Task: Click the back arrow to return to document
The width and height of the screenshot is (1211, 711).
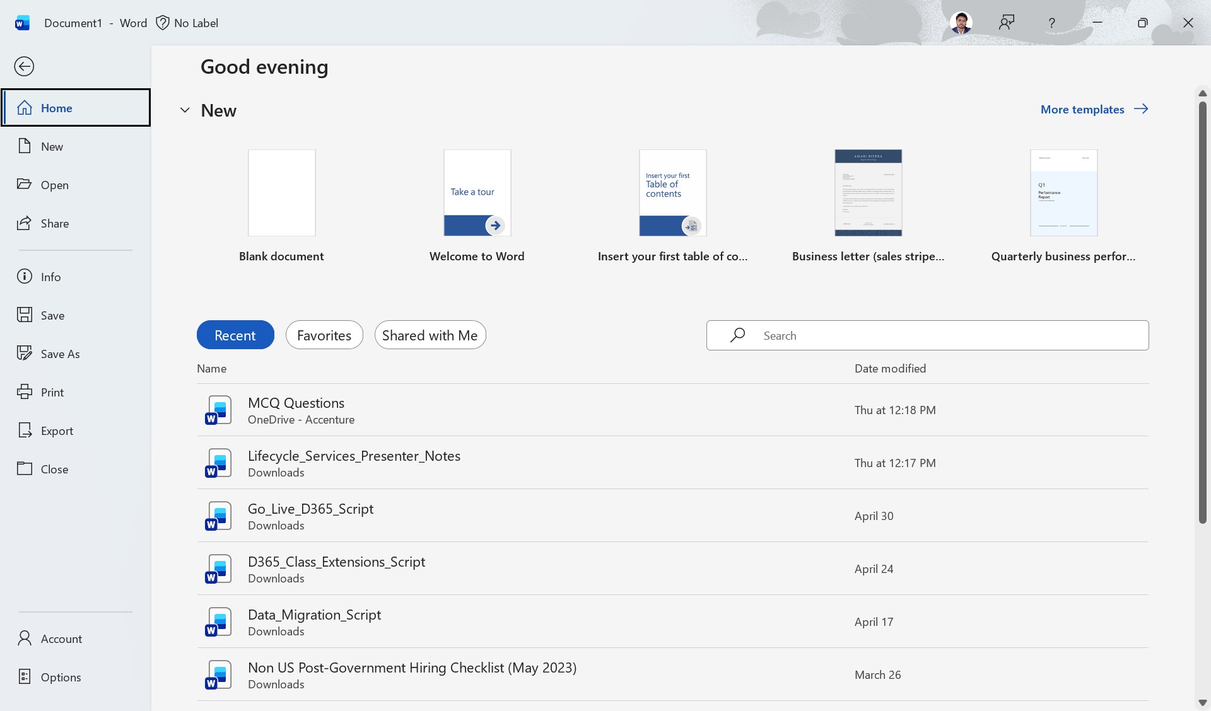Action: [24, 66]
